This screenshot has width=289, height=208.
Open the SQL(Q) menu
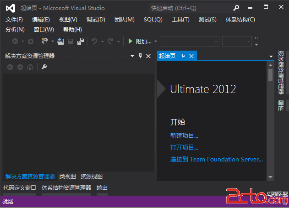[x=153, y=20]
